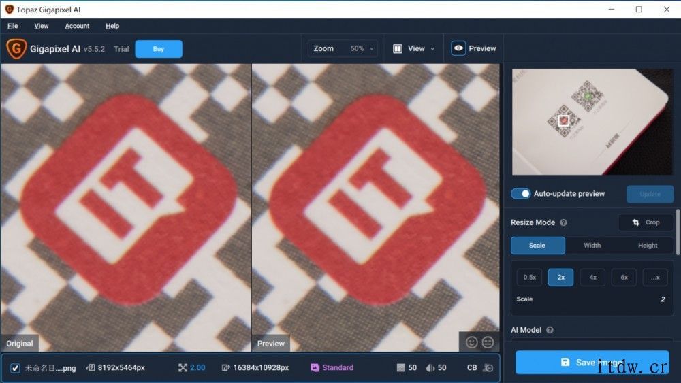681x383 pixels.
Task: Switch to the Width resize tab
Action: coord(592,246)
